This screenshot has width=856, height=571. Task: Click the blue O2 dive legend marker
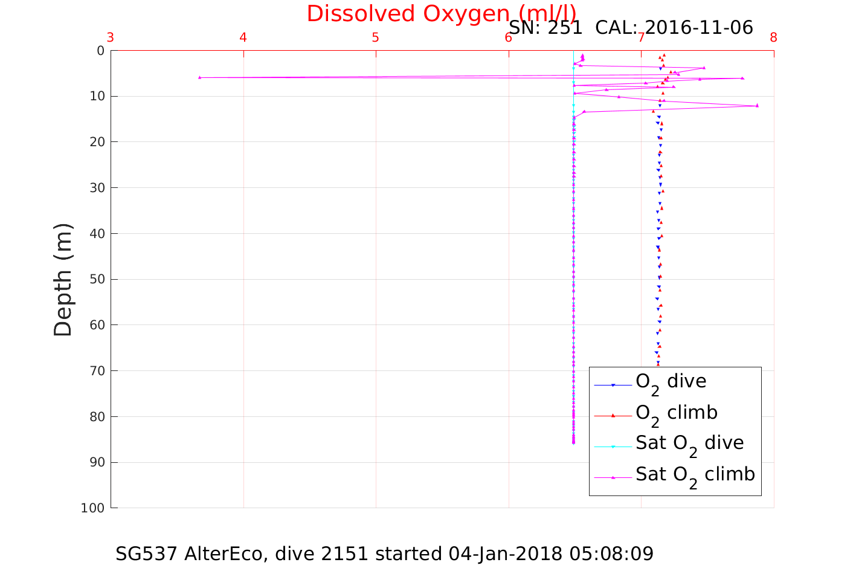click(613, 386)
